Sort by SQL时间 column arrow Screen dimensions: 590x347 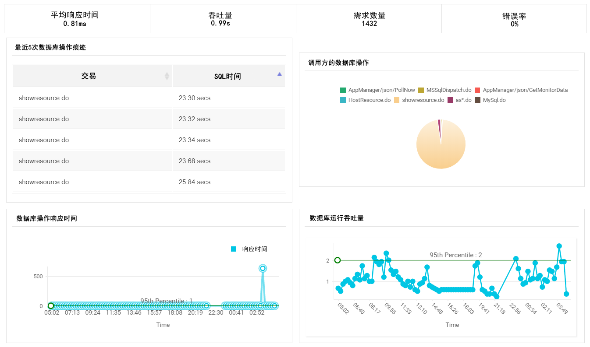click(x=279, y=74)
